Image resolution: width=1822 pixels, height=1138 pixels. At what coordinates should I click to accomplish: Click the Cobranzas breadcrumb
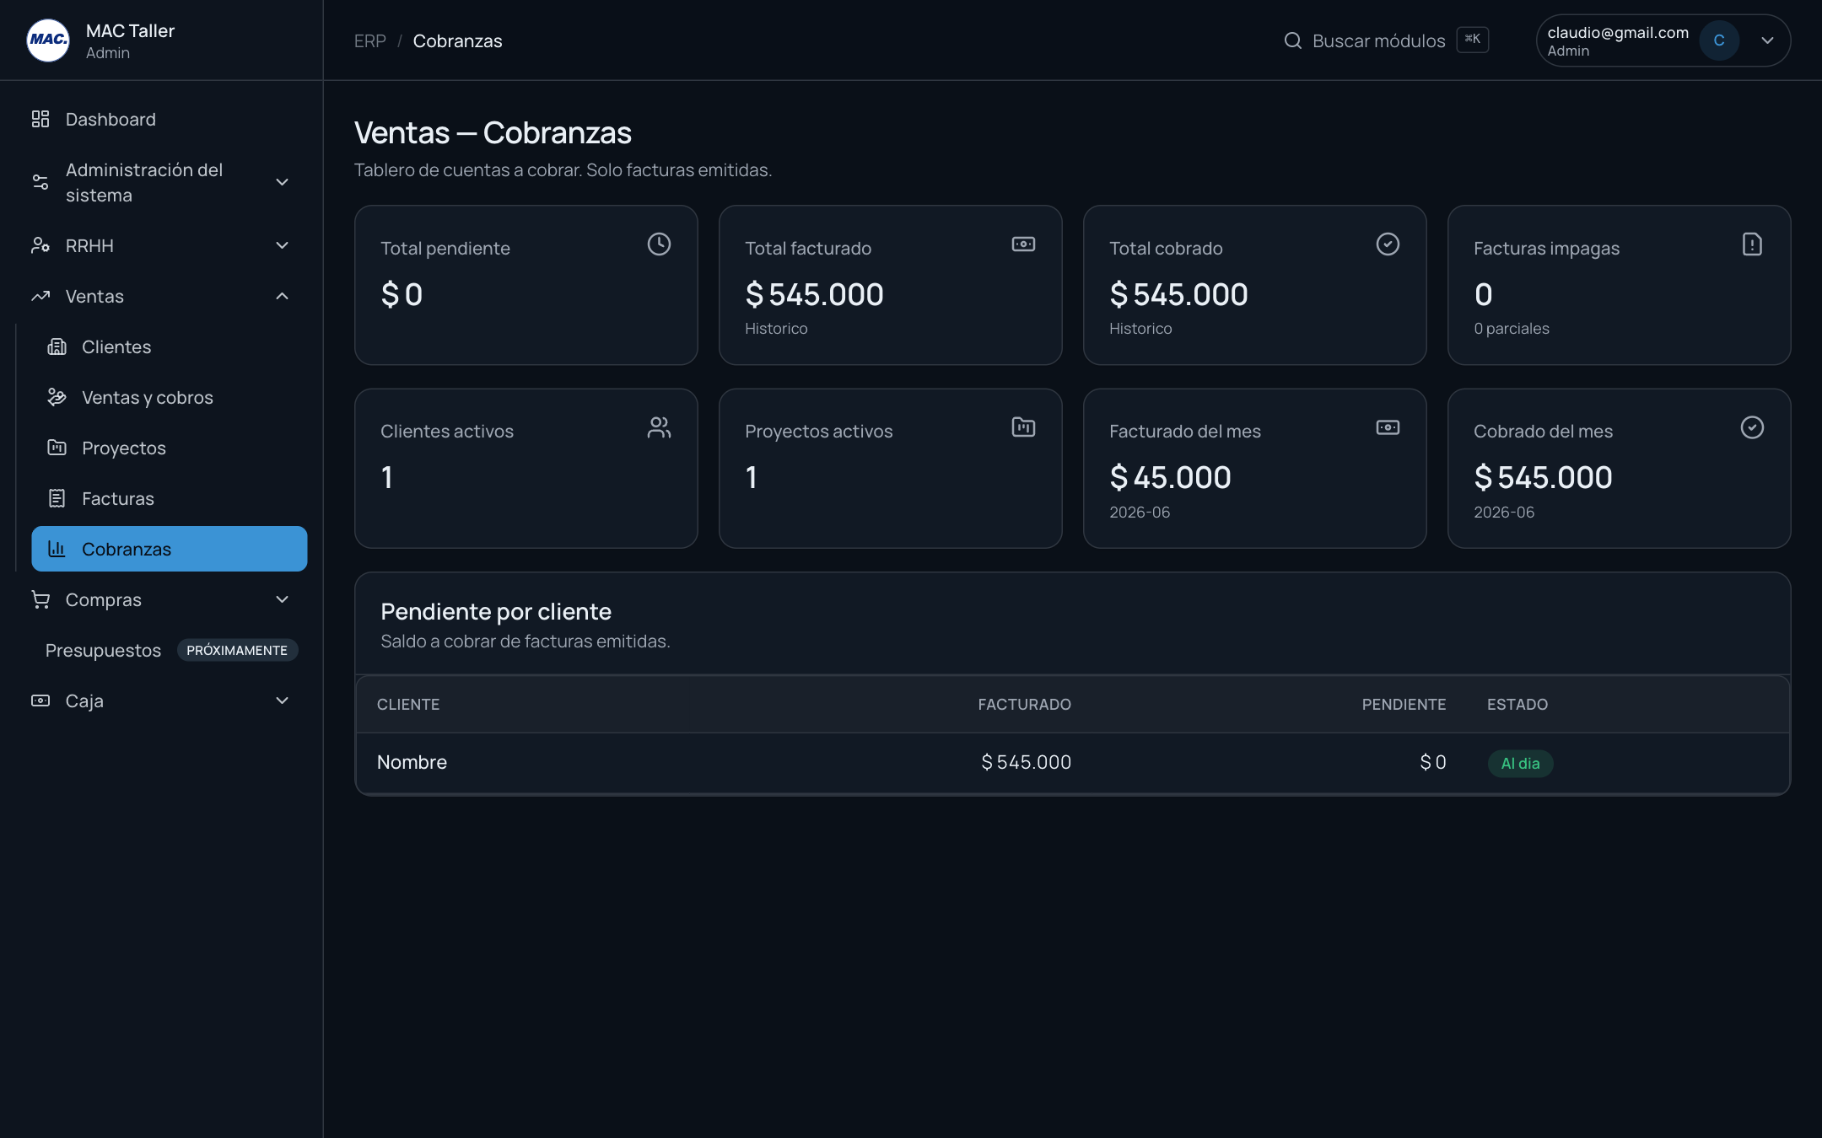[x=457, y=40]
